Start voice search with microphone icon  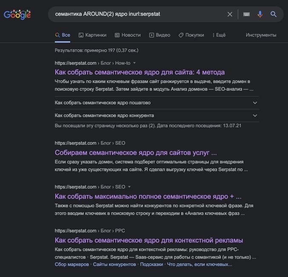[x=260, y=14]
